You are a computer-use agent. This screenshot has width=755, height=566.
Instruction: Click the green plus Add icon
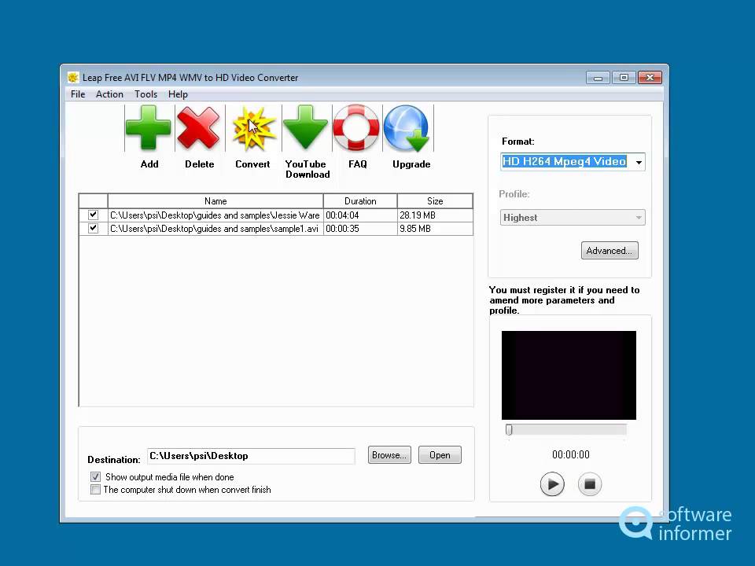pyautogui.click(x=149, y=127)
